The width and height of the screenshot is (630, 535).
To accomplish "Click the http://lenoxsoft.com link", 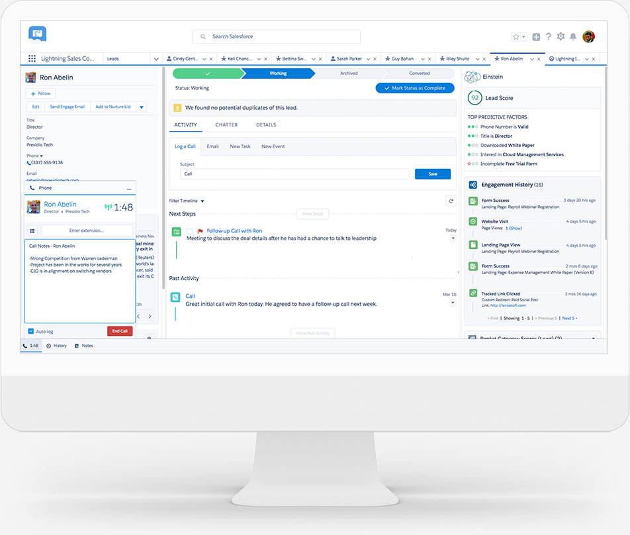I will click(x=507, y=306).
